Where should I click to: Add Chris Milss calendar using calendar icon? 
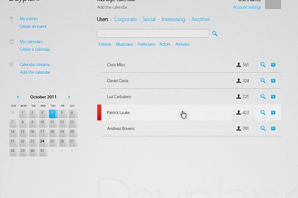coord(273,65)
